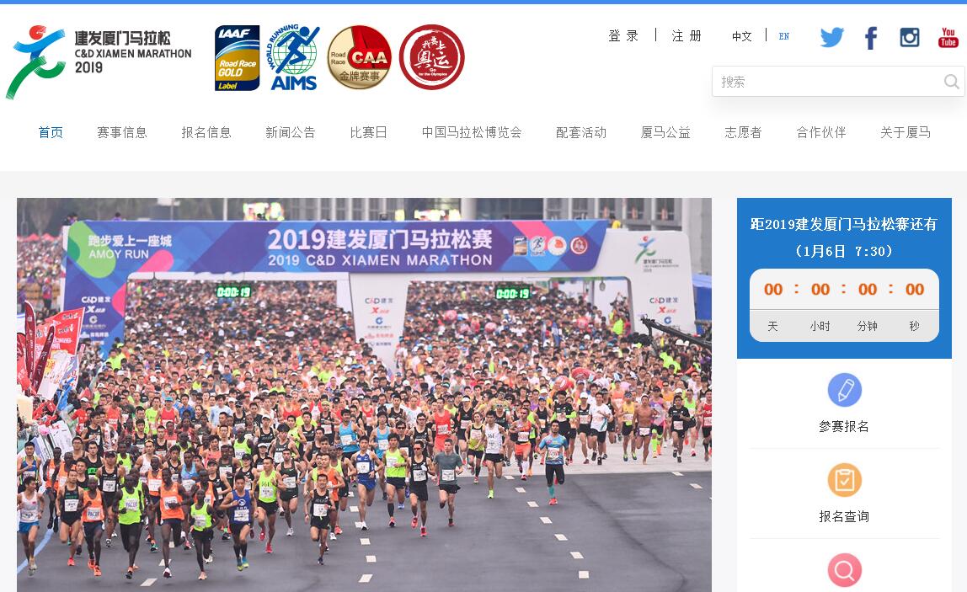
Task: Open the 报名信息 menu item
Action: coord(206,132)
